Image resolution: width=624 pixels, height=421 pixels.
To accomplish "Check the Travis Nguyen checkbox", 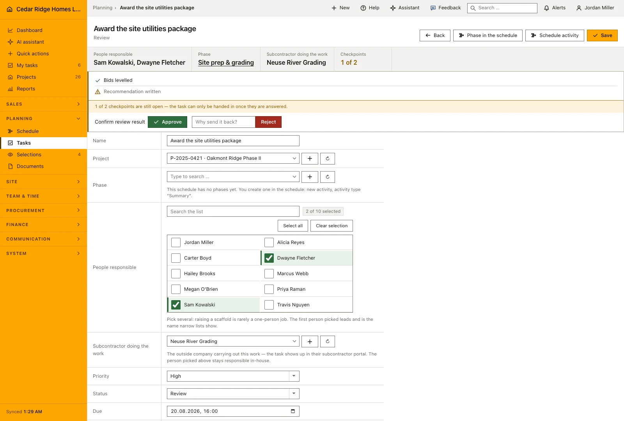I will [269, 305].
